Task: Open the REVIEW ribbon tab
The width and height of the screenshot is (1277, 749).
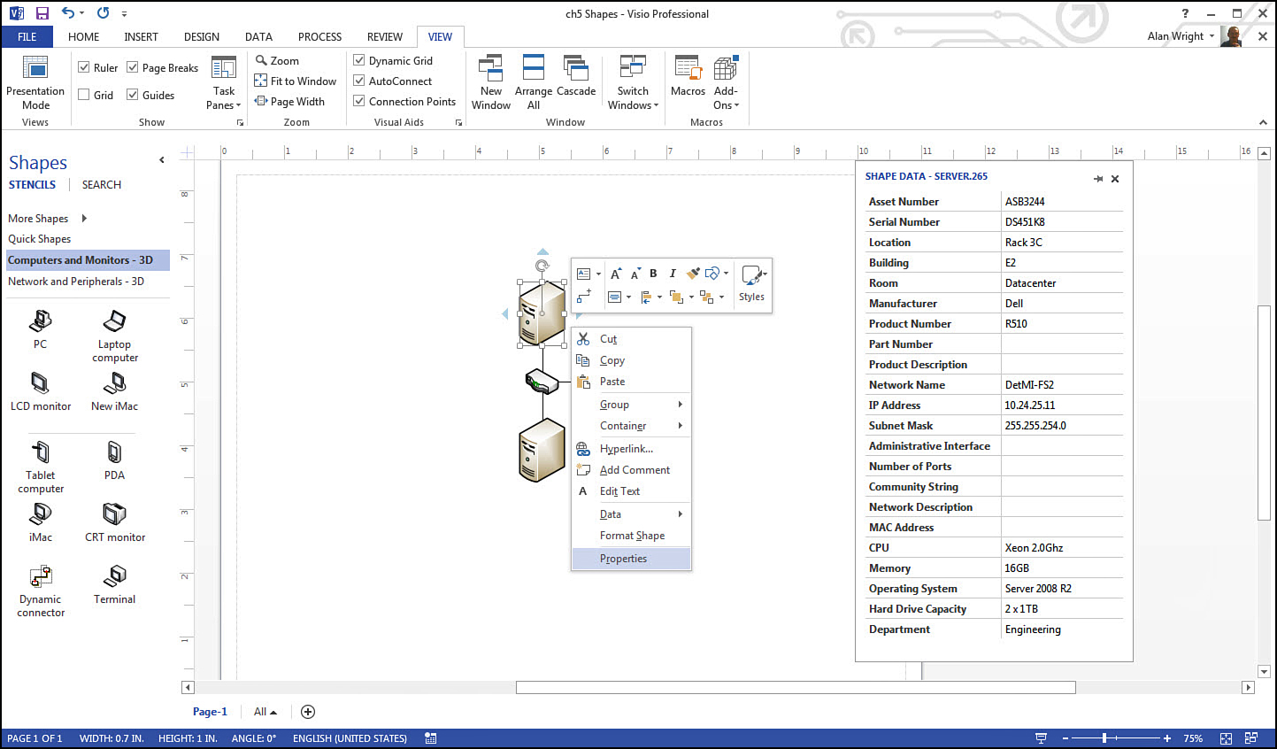Action: click(385, 36)
